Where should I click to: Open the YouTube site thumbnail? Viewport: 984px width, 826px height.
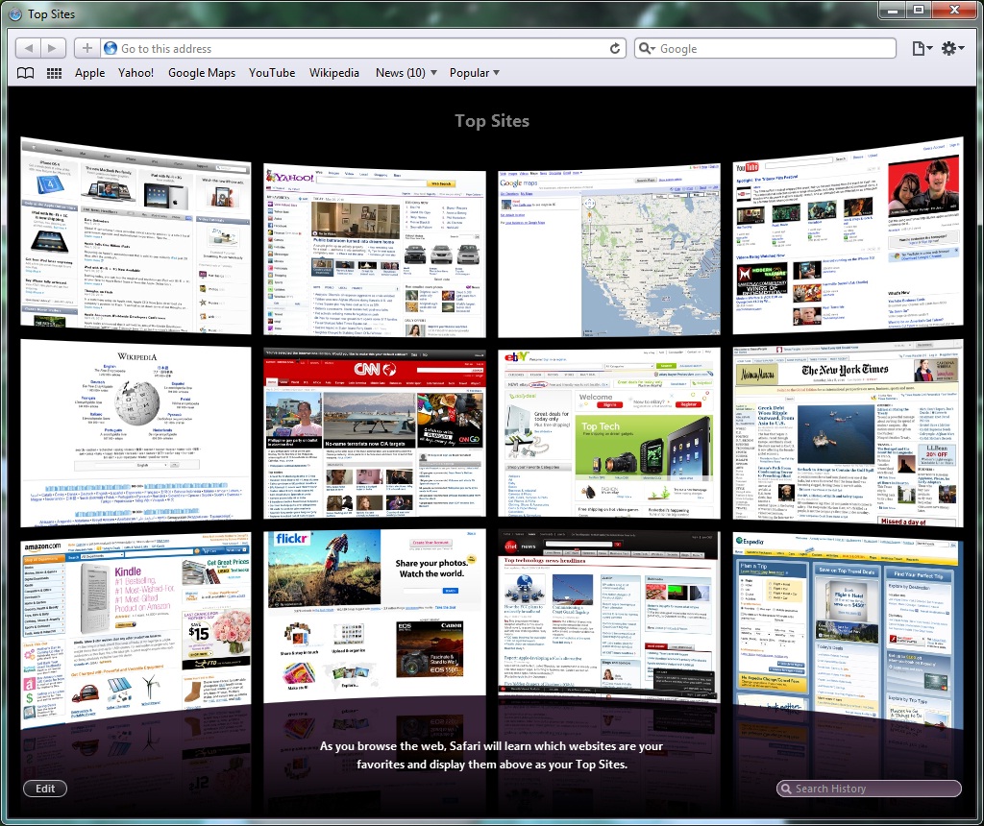tap(848, 236)
